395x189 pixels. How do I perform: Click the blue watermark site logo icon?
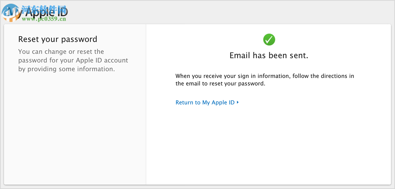9,13
